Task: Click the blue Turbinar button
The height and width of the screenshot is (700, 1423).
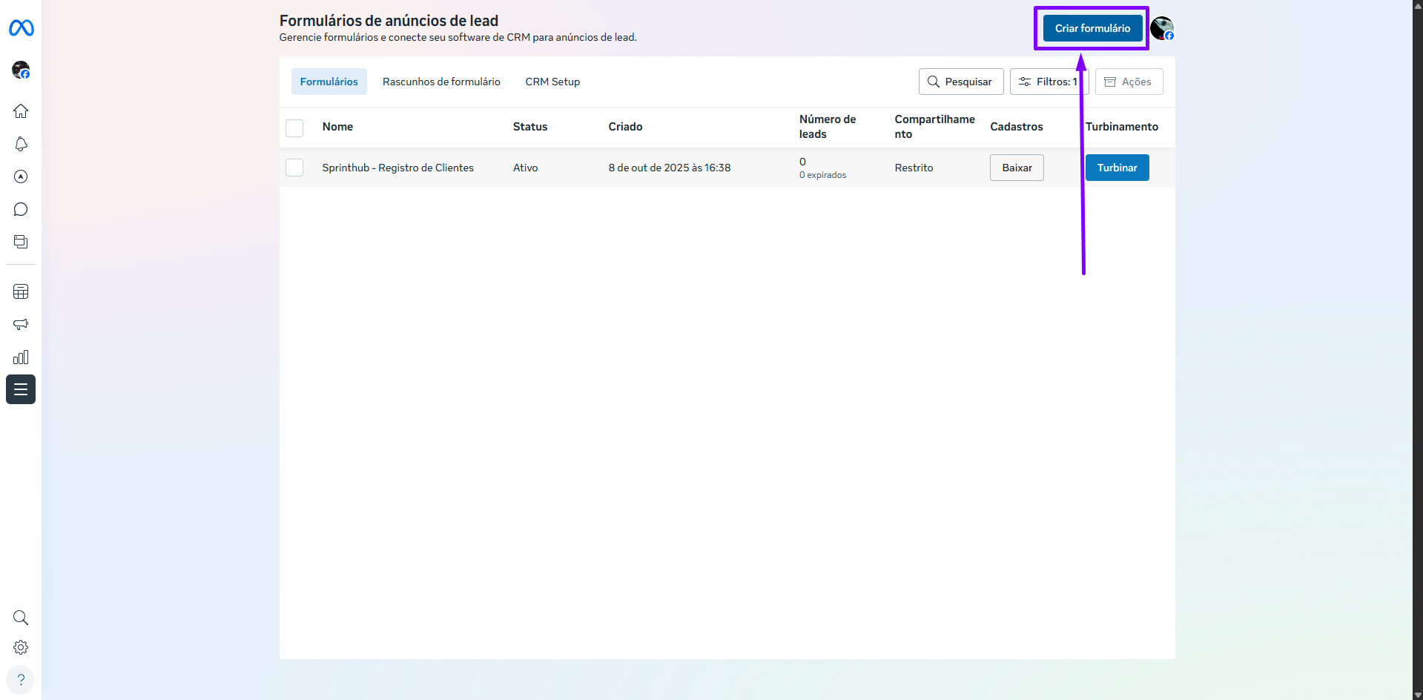Action: (x=1117, y=168)
